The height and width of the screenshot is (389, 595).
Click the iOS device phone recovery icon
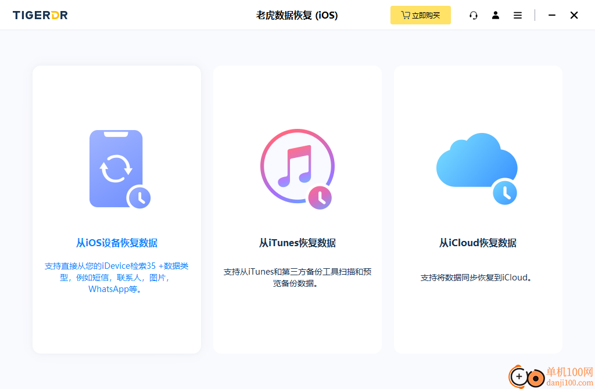[120, 169]
